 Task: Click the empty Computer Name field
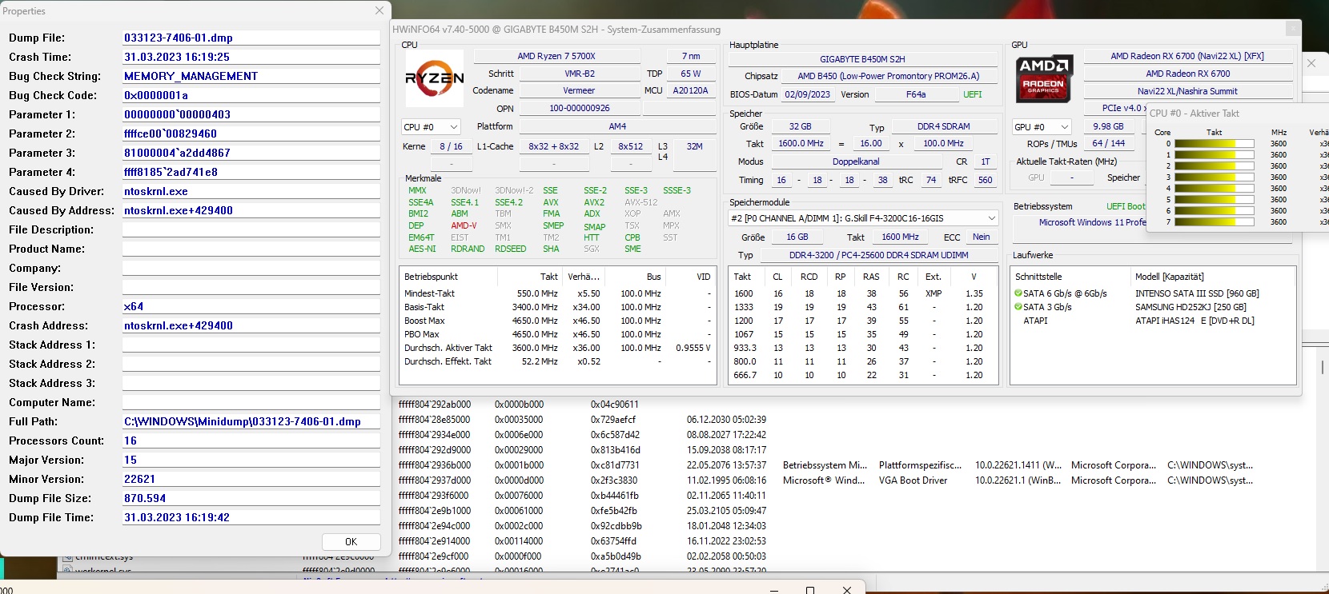pos(251,402)
